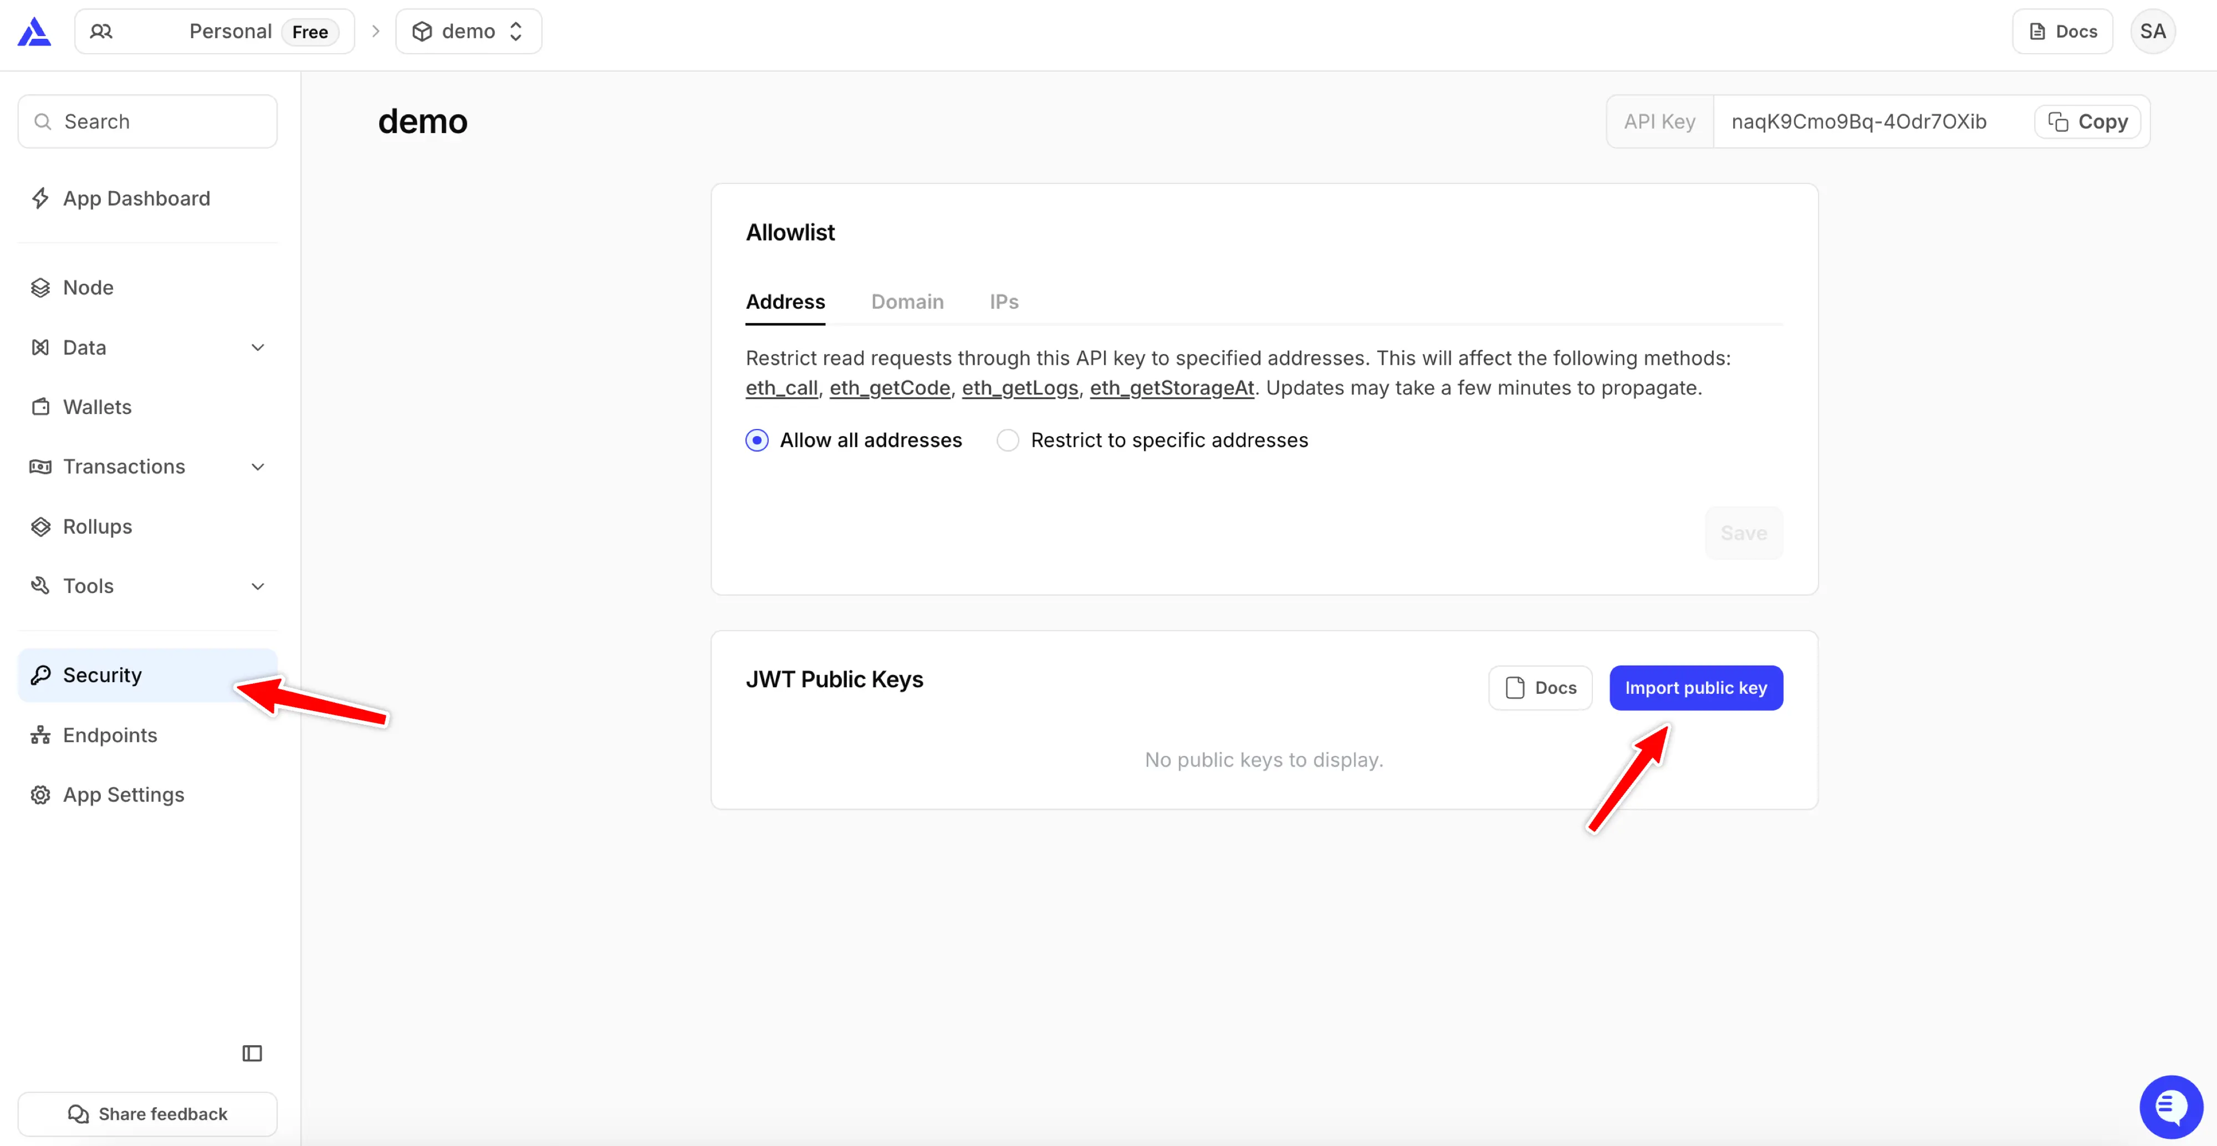This screenshot has height=1146, width=2217.
Task: Select Allow all addresses radio
Action: tap(757, 441)
